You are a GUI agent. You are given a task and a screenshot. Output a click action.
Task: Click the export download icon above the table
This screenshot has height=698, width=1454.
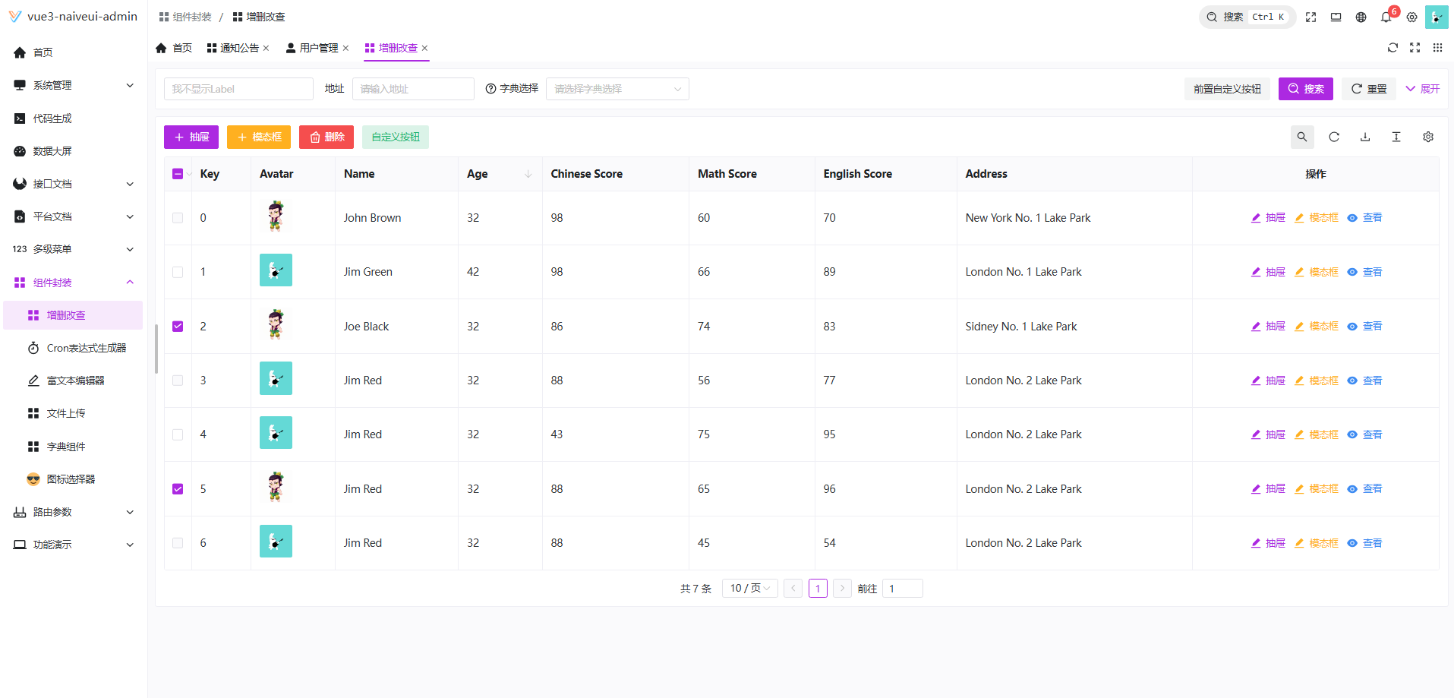pyautogui.click(x=1365, y=137)
